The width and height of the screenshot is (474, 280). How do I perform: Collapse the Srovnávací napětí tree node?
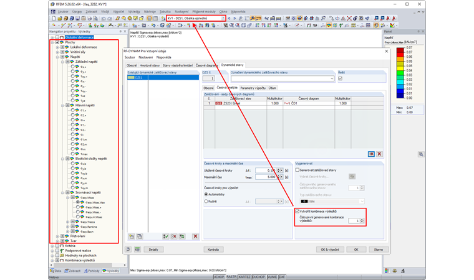click(x=62, y=192)
